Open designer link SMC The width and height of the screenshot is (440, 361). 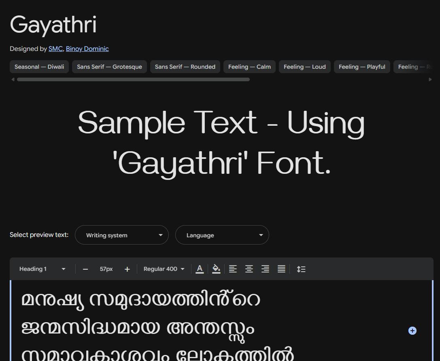point(55,49)
